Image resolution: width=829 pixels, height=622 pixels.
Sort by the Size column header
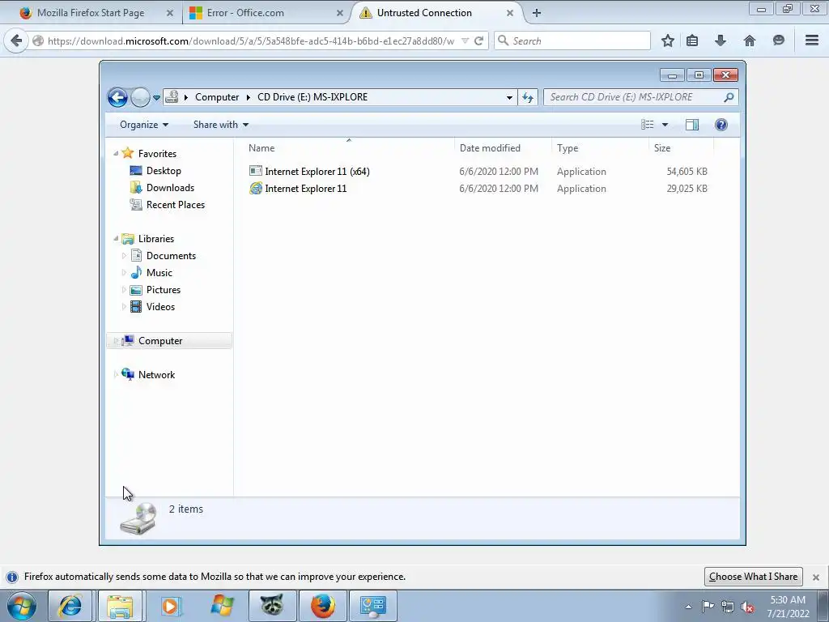point(681,148)
